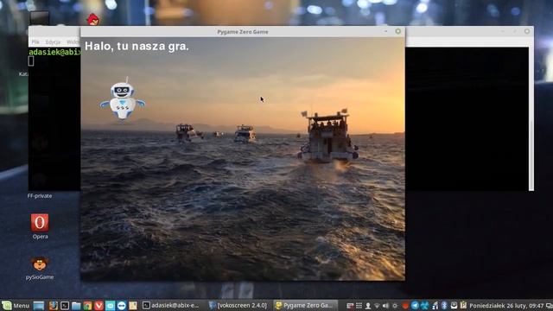Minimize the Pygame Zero Game window
553x311 pixels.
(386, 31)
